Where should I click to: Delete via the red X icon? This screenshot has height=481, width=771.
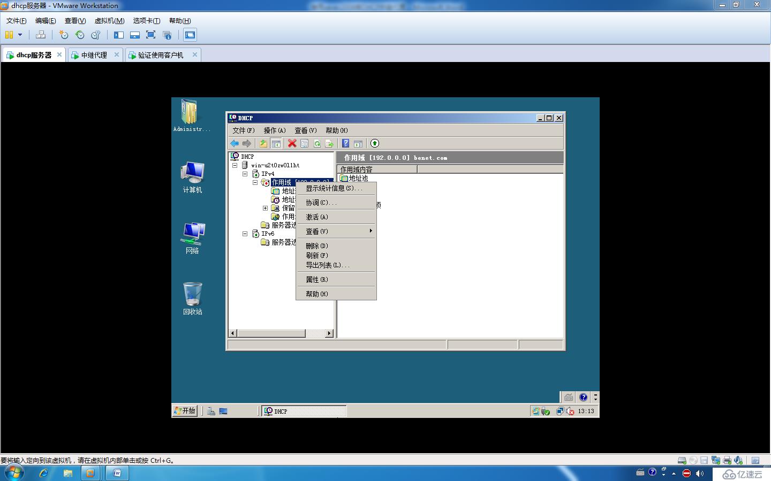point(292,143)
